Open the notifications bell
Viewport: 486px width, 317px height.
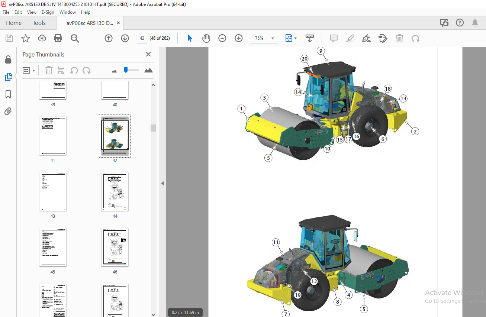click(475, 23)
